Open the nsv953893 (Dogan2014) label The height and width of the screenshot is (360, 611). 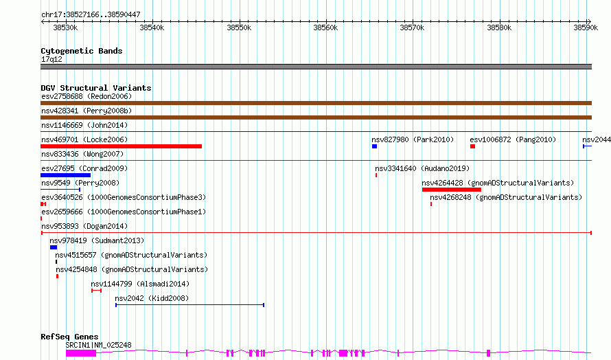tap(84, 226)
